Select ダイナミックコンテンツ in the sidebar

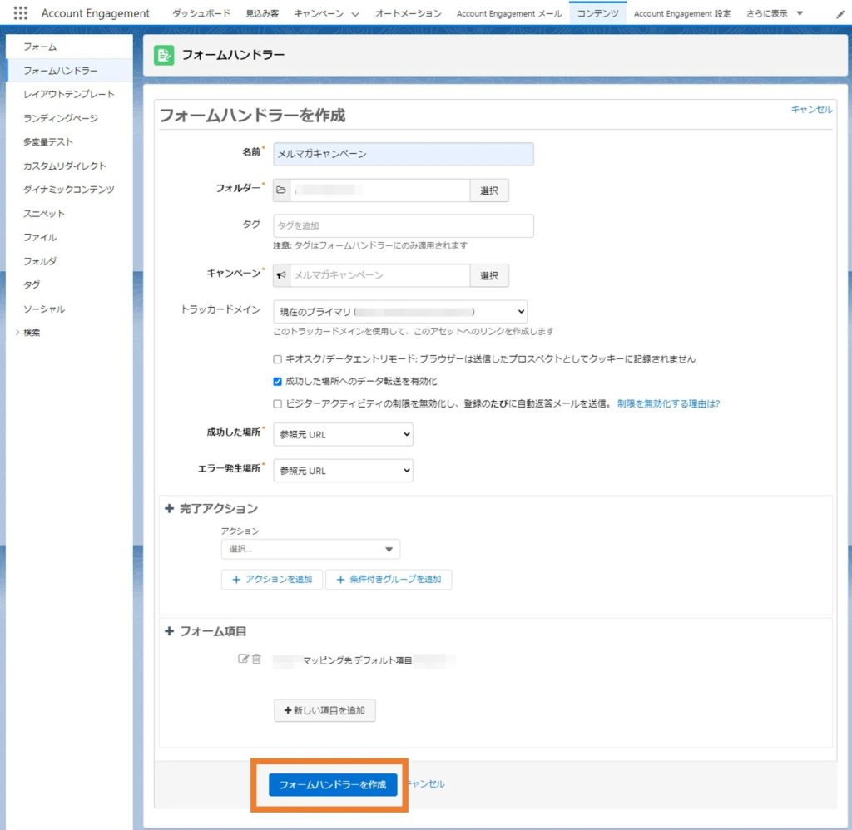(69, 190)
